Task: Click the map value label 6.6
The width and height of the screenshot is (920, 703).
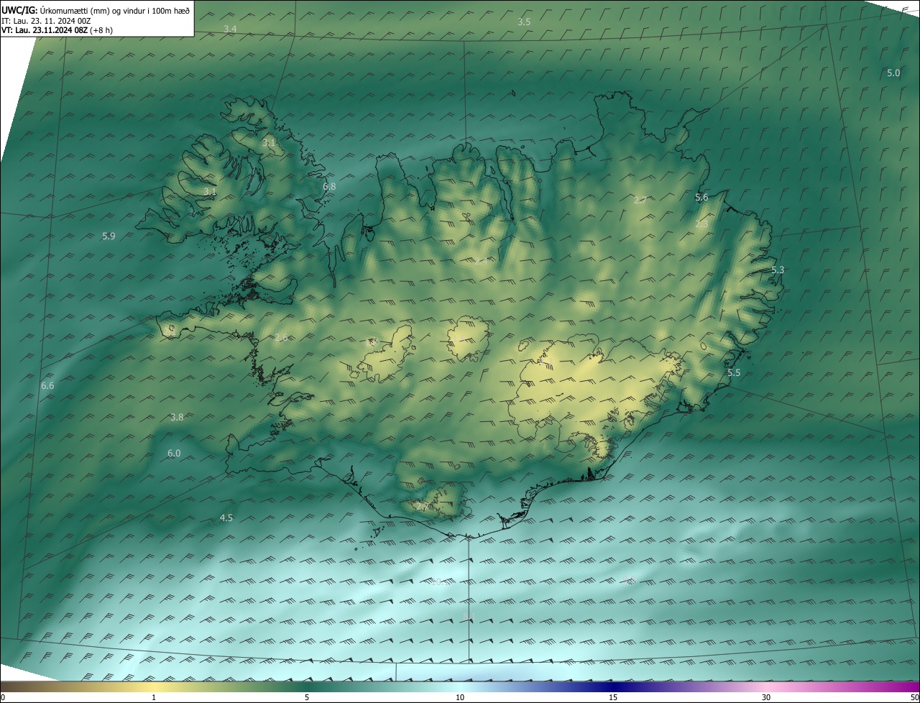Action: click(47, 386)
